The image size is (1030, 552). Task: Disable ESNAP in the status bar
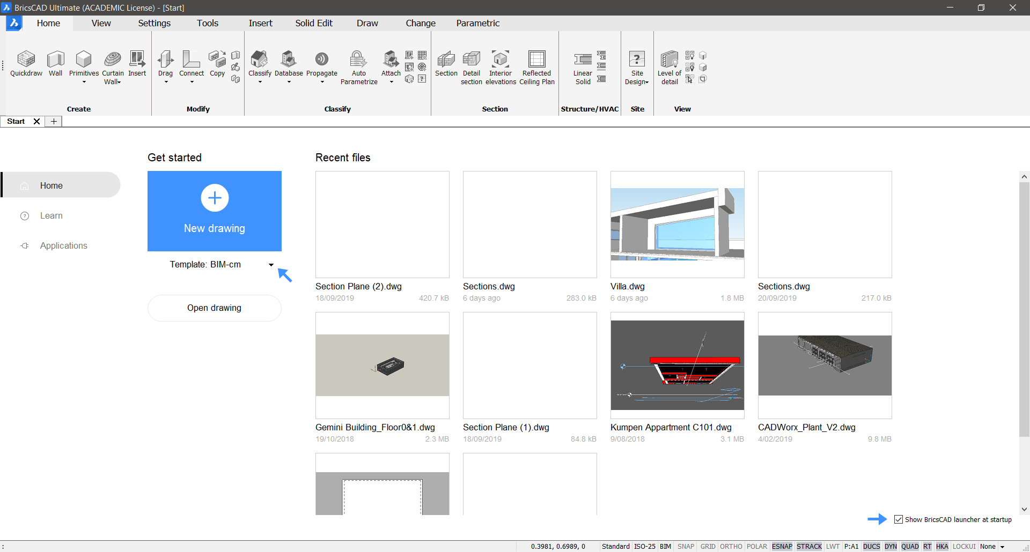782,546
